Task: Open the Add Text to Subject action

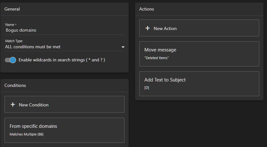Action: pyautogui.click(x=199, y=84)
